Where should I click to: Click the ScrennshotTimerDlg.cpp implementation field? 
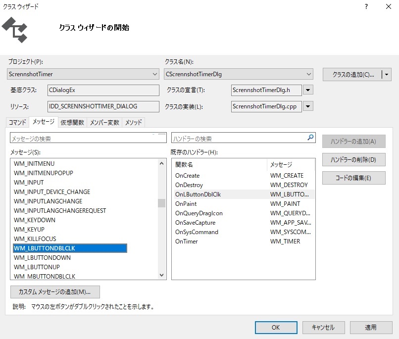266,106
